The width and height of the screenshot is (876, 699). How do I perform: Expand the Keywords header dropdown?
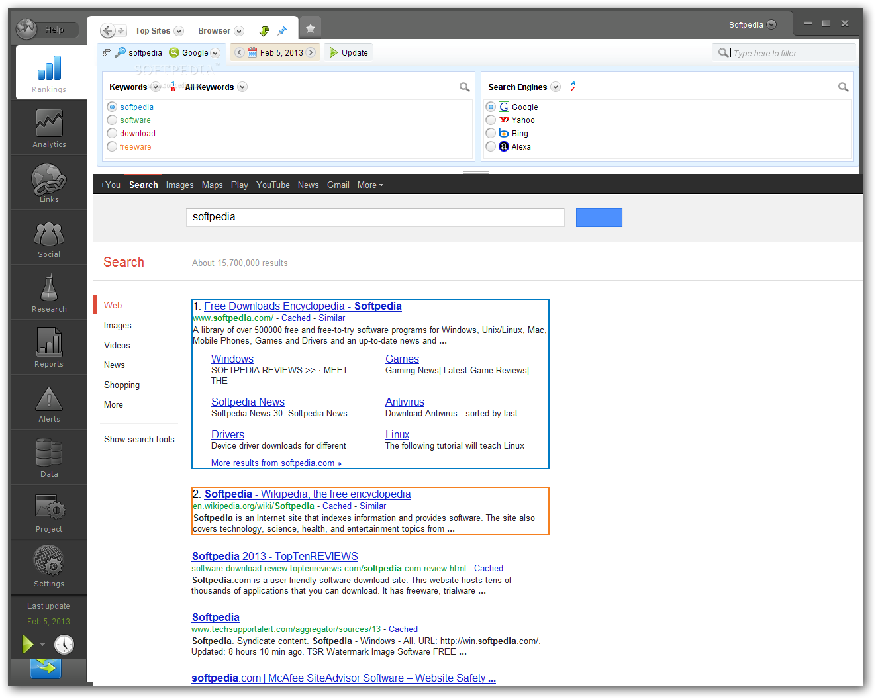[156, 87]
